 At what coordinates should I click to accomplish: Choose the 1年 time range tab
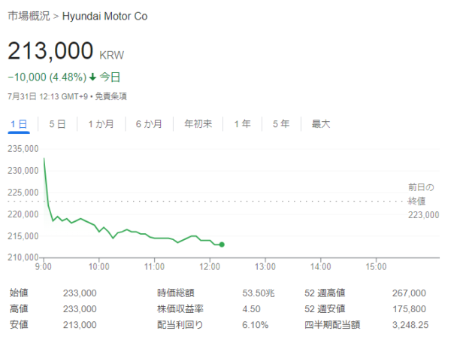point(242,124)
